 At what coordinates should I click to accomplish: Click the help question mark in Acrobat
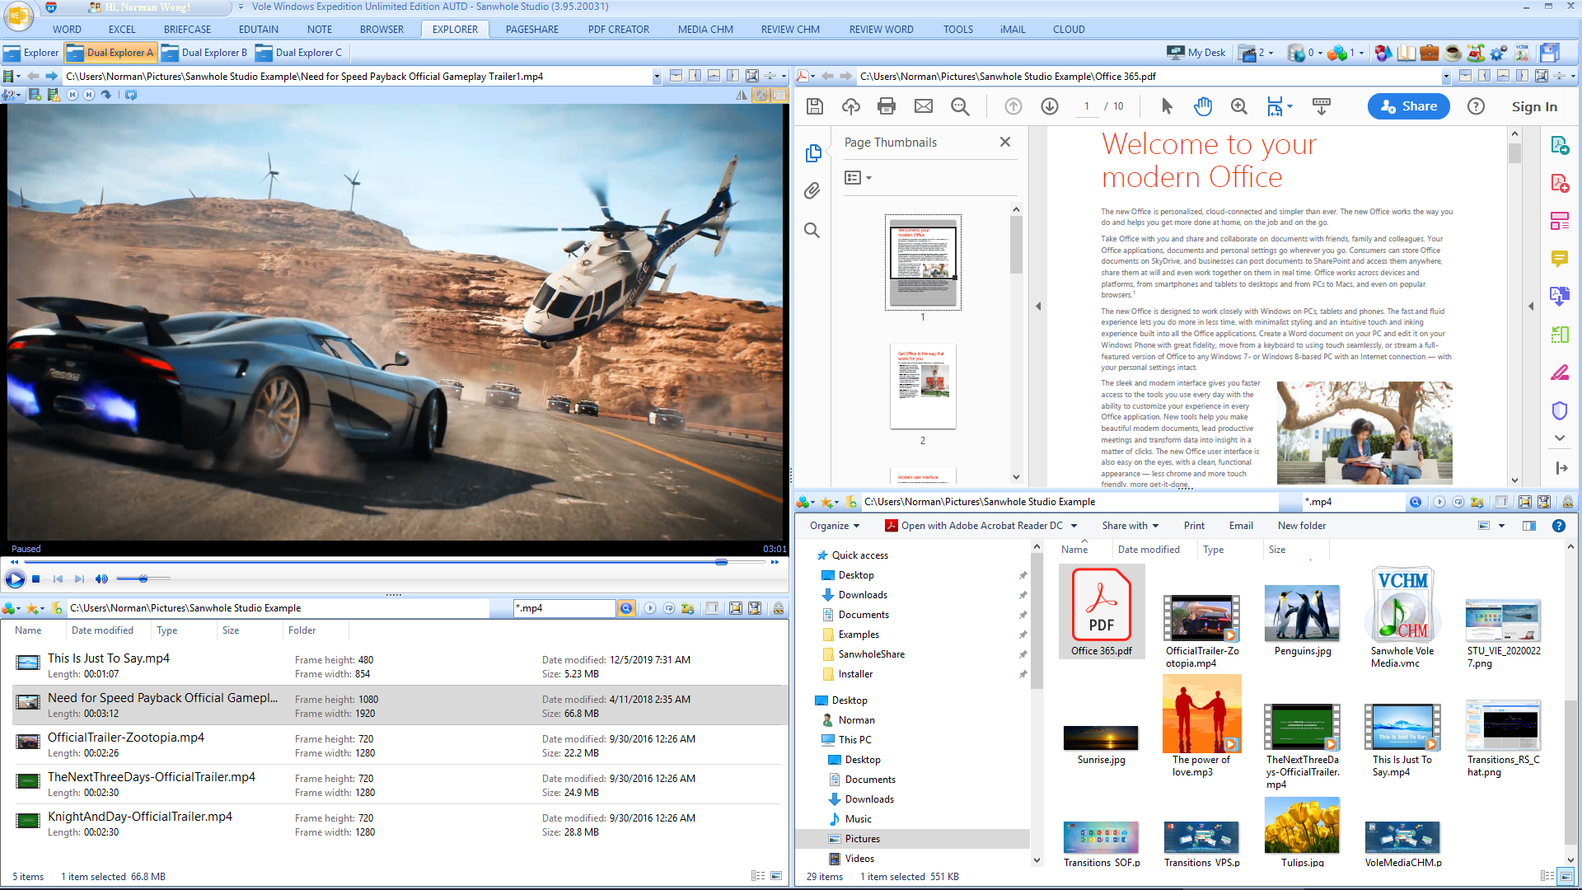tap(1476, 106)
